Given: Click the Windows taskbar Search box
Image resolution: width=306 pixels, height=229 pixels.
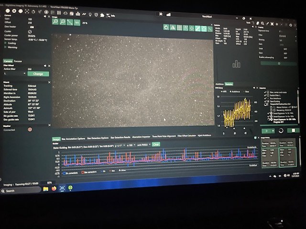Looking at the screenshot, I should point(18,190).
